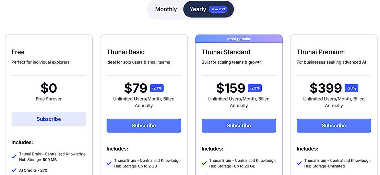This screenshot has width=380, height=175.
Task: Subscribe to the Free plan
Action: tap(49, 119)
